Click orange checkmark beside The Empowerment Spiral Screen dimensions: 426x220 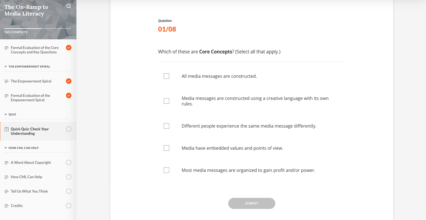click(x=69, y=81)
